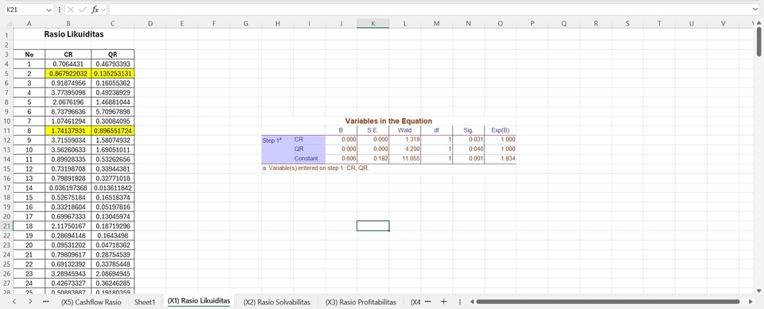764x309 pixels.
Task: Select row 11 header
Action: pyautogui.click(x=6, y=131)
